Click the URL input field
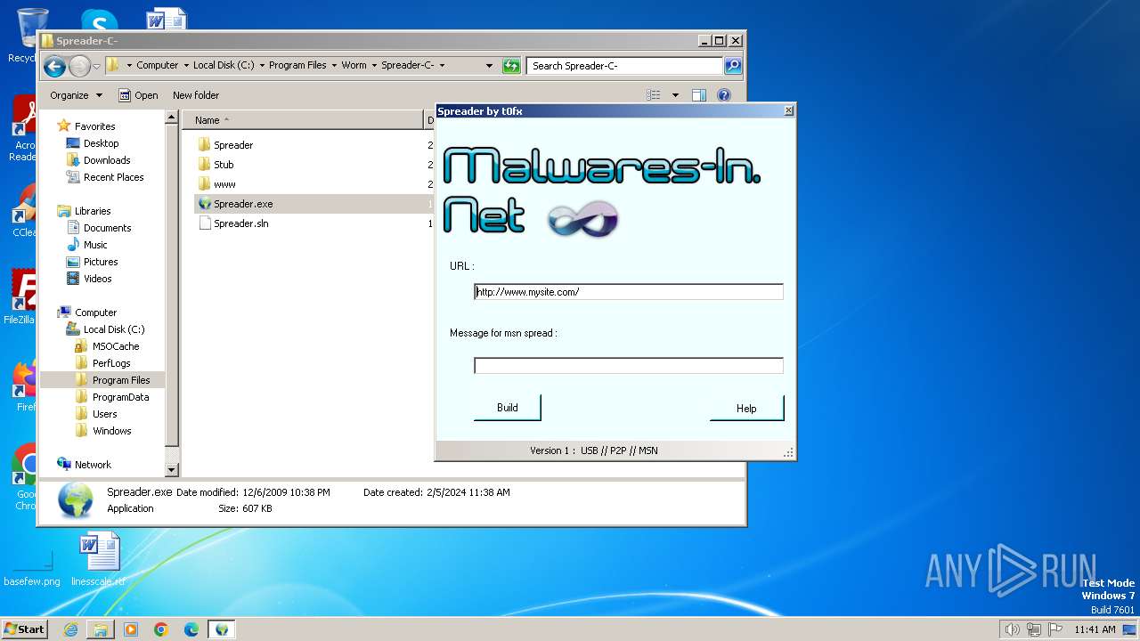The image size is (1140, 641). click(x=629, y=292)
